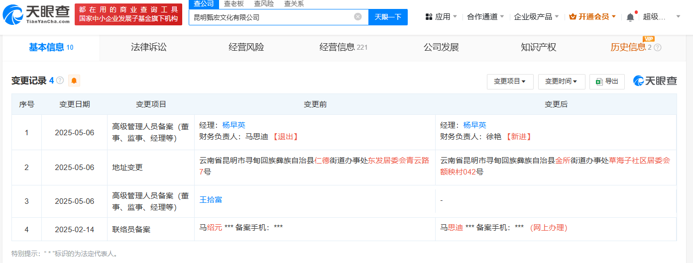Click the 天眼查 watermark logo by export
Image resolution: width=693 pixels, height=263 pixels.
point(655,81)
